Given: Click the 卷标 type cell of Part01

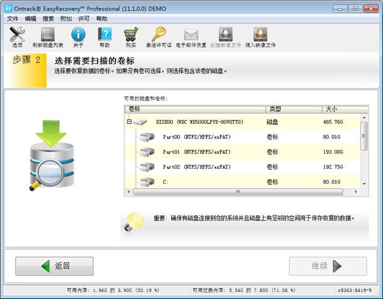Looking at the screenshot, I should pyautogui.click(x=272, y=152).
